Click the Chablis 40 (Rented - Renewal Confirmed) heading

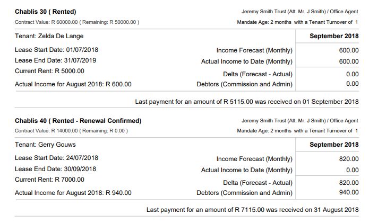78,121
